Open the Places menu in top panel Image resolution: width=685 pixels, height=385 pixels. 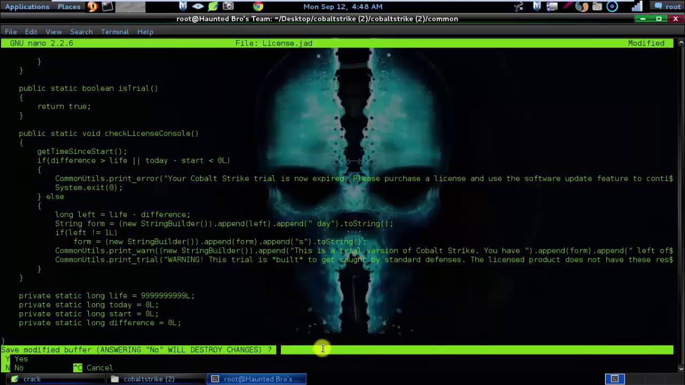(69, 6)
